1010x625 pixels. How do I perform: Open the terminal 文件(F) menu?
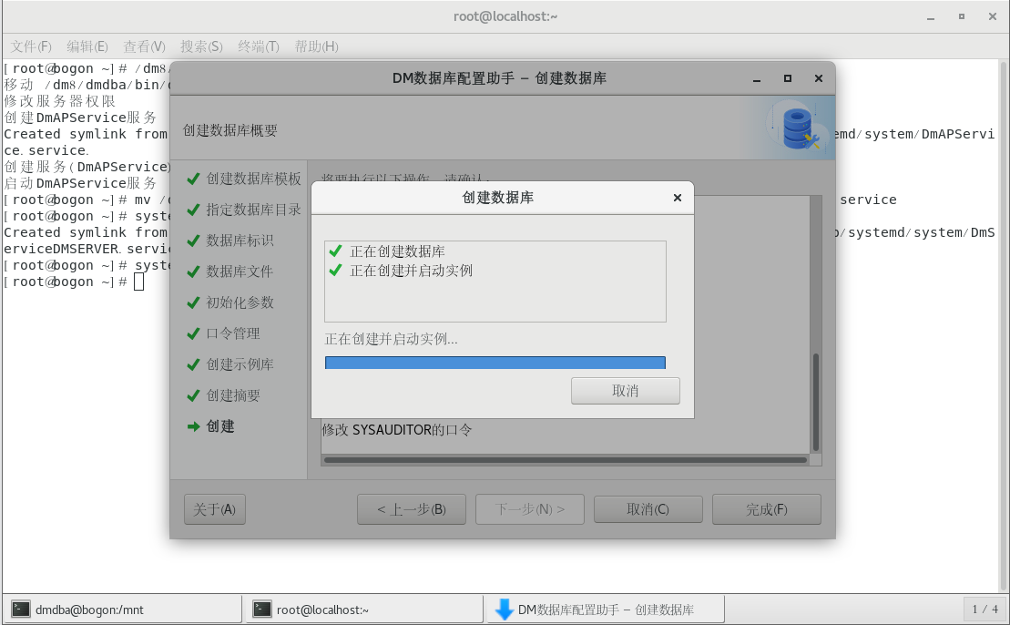click(x=31, y=46)
